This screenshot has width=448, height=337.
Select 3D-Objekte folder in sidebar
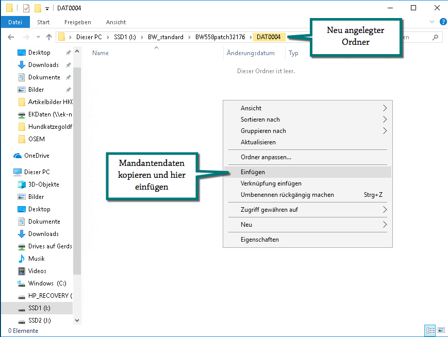click(43, 184)
